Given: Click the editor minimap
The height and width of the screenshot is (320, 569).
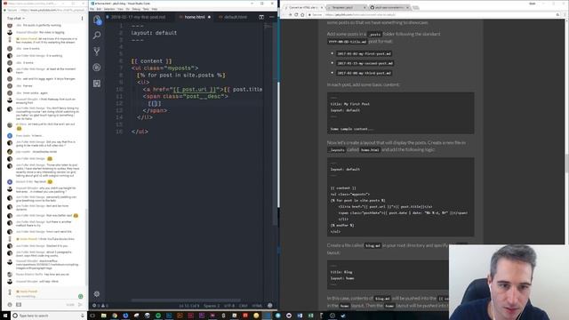Looking at the screenshot, I should (x=268, y=27).
